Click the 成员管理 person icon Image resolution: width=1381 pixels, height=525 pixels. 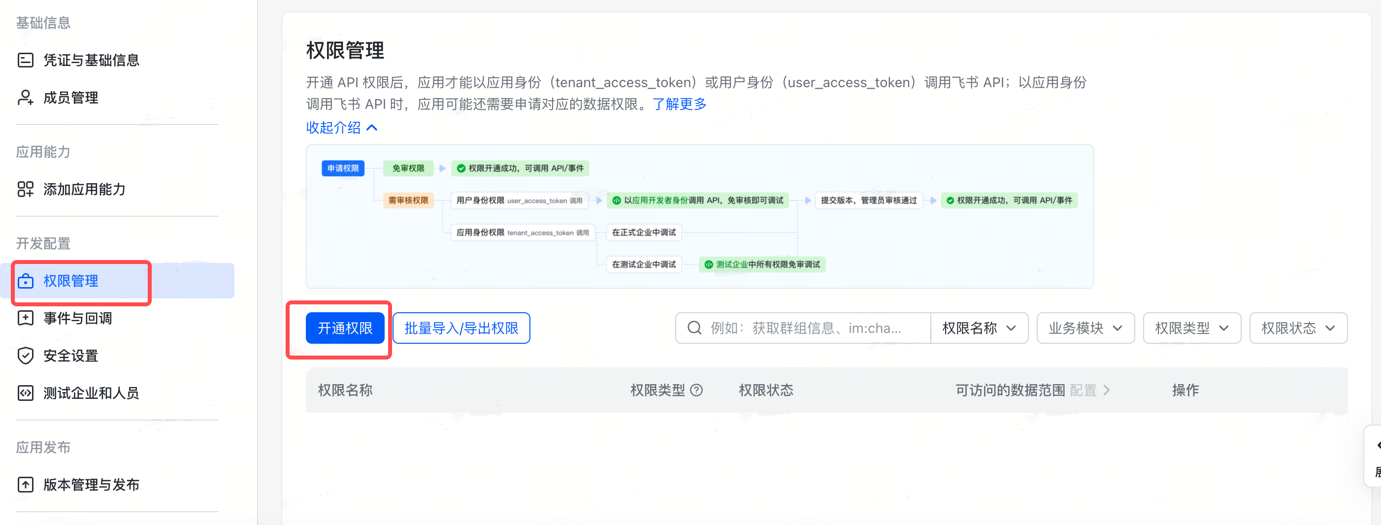25,98
